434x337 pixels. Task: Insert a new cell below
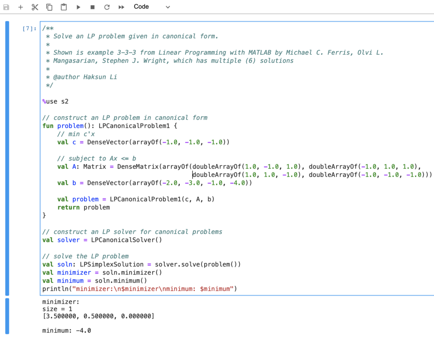click(x=20, y=7)
